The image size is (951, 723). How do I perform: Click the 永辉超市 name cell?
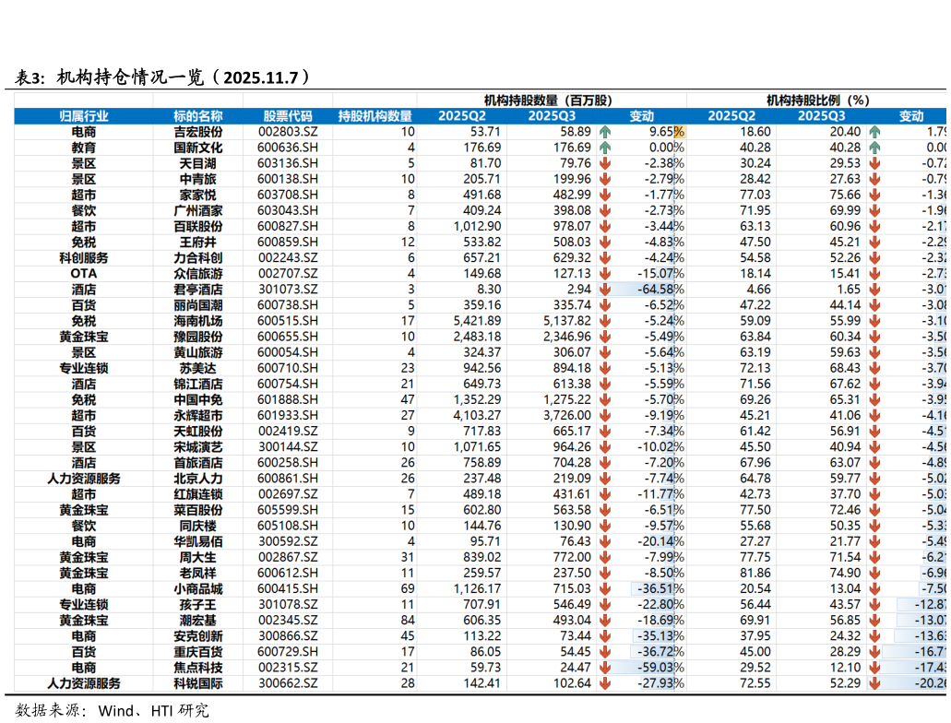(200, 415)
